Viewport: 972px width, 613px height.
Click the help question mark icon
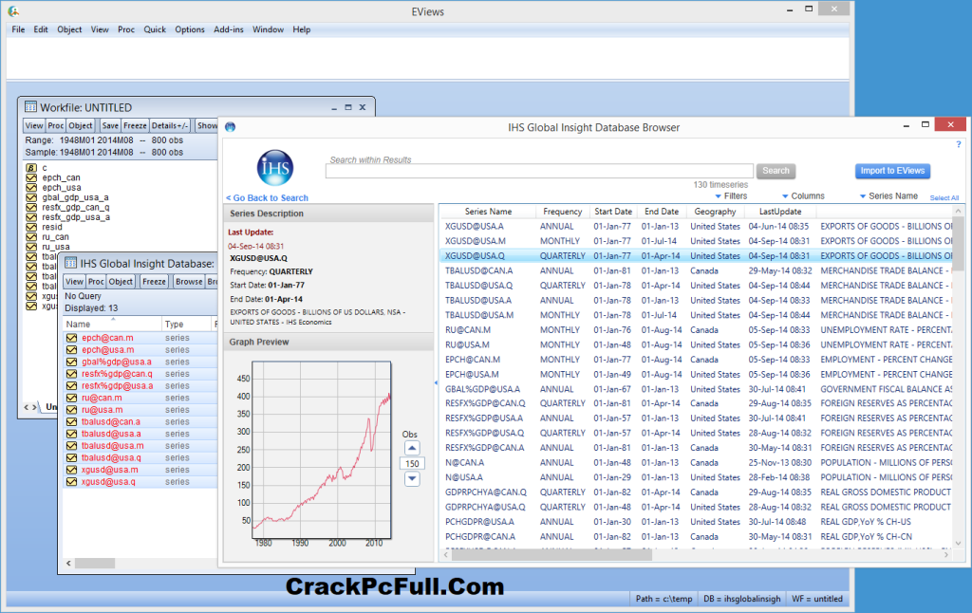click(x=958, y=144)
